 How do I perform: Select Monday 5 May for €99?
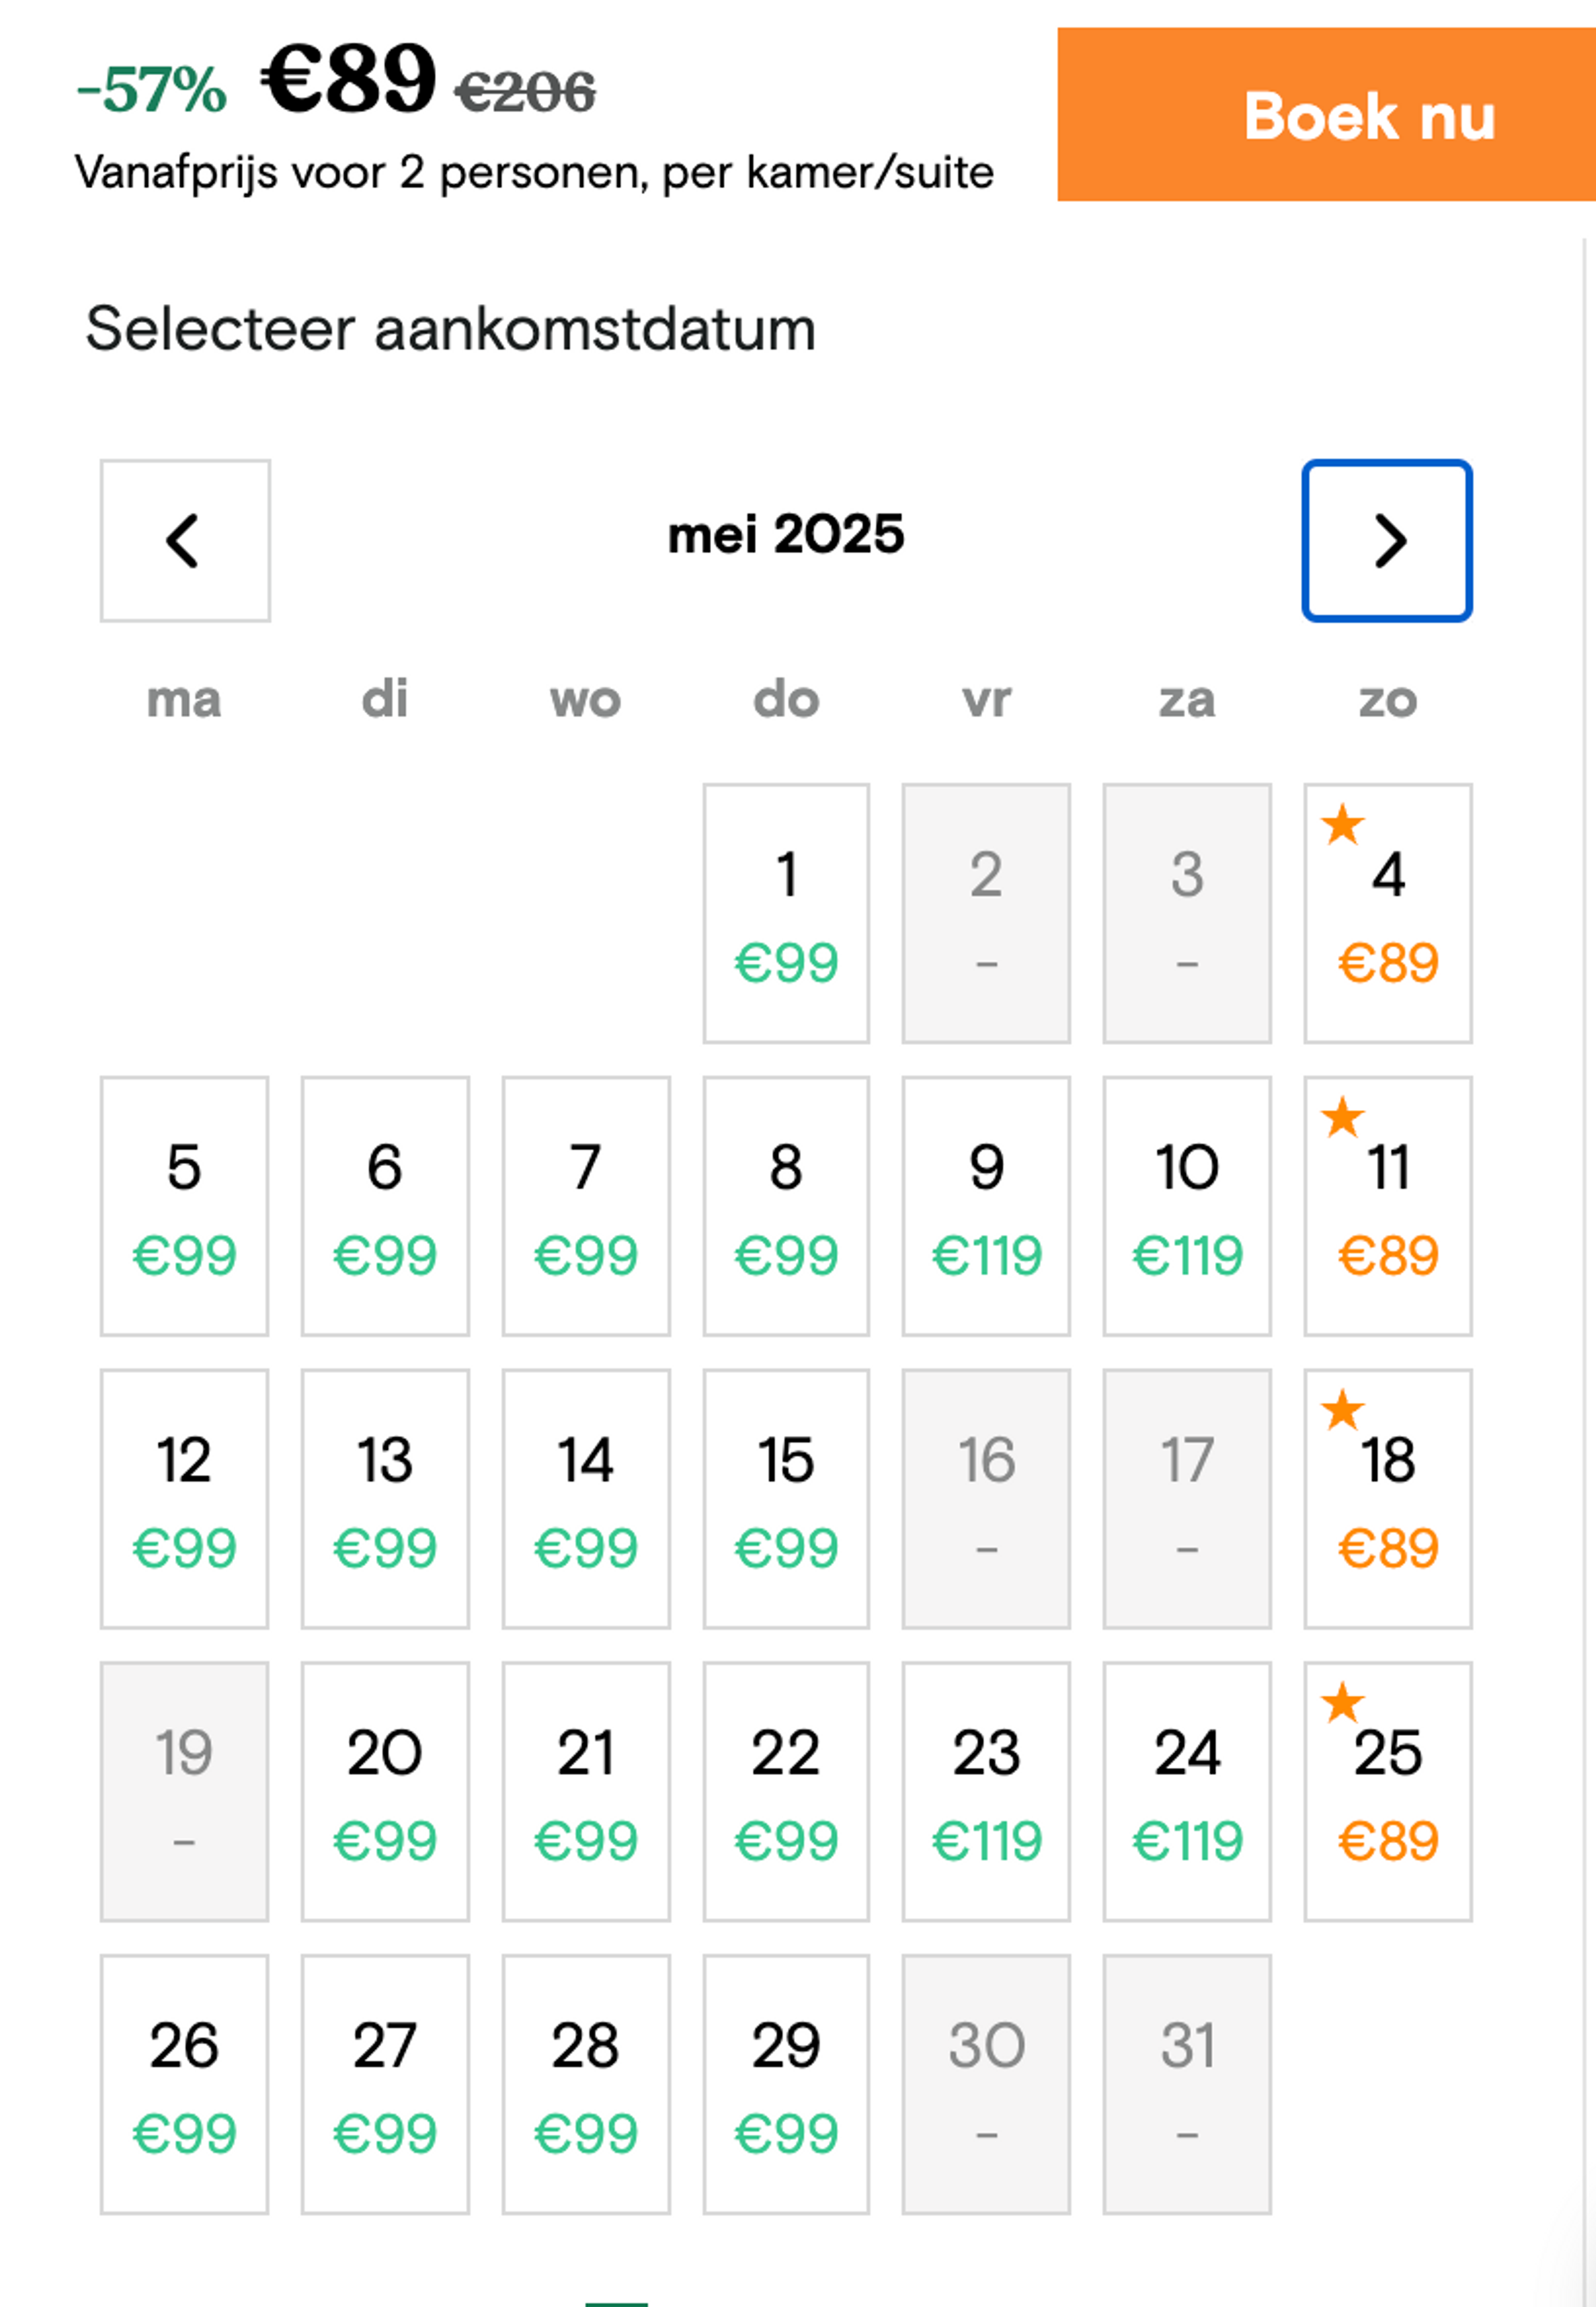coord(184,1206)
